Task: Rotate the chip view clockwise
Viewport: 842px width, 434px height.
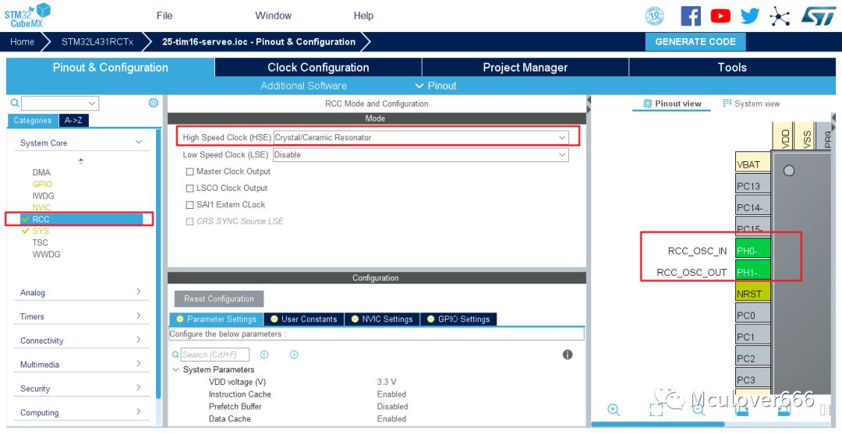Action: (741, 410)
